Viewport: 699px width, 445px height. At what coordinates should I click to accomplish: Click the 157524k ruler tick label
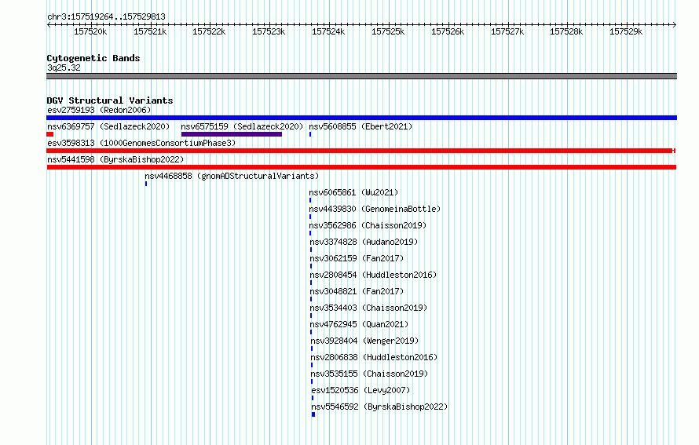tap(328, 31)
